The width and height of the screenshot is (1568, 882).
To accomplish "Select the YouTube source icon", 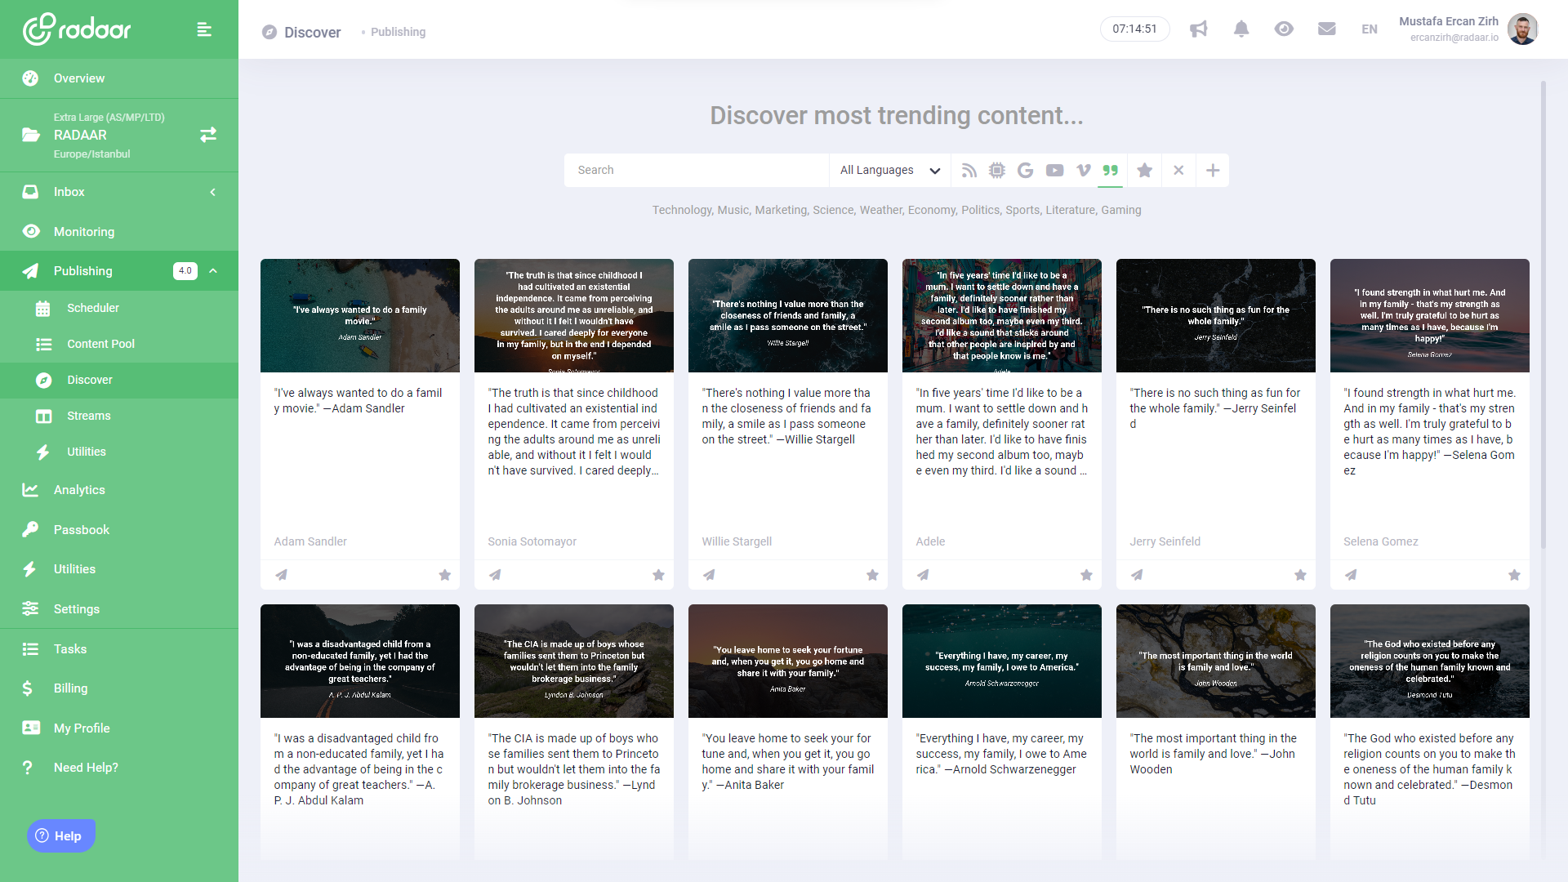I will [1054, 171].
